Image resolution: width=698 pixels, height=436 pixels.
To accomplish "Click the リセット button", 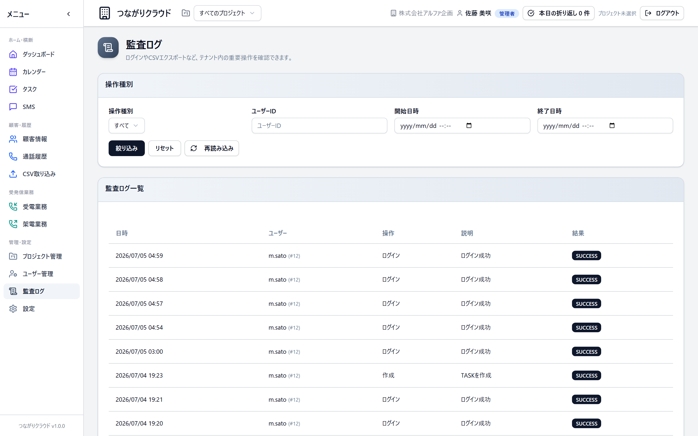I will point(165,148).
